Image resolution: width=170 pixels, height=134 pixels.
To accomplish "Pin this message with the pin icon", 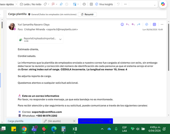I will point(61,4).
